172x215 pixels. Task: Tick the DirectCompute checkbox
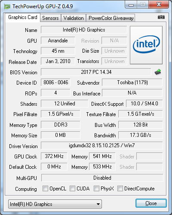120,188
